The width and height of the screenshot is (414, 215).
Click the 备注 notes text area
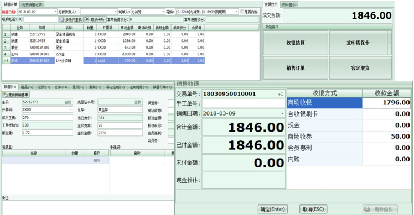87,208
